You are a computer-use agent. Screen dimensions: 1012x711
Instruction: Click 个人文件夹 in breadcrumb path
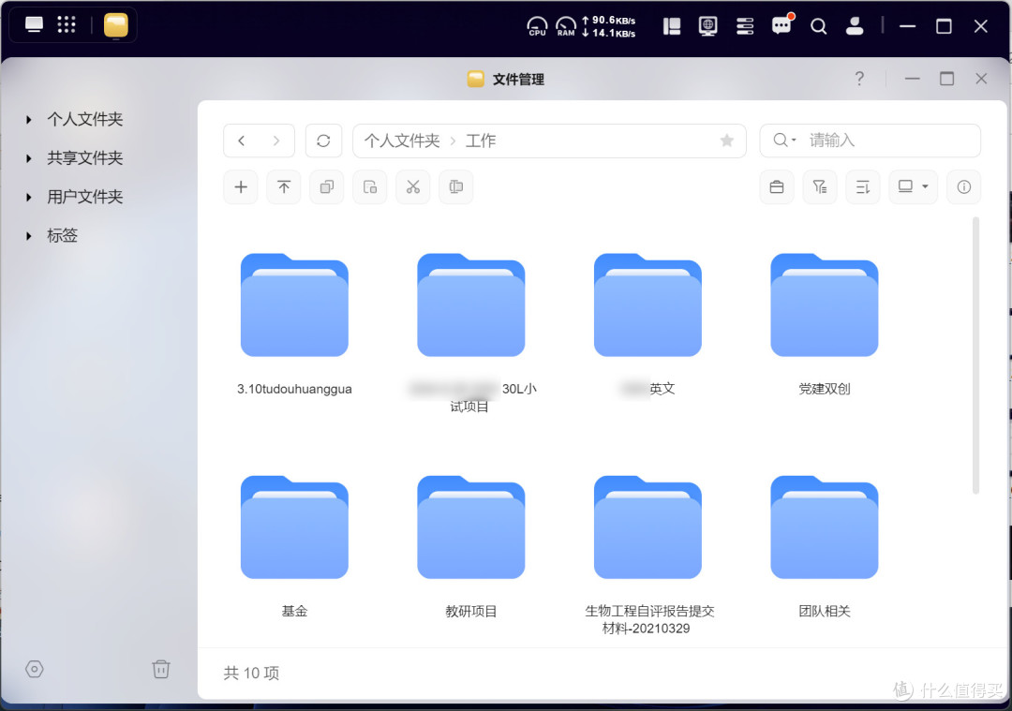[401, 141]
